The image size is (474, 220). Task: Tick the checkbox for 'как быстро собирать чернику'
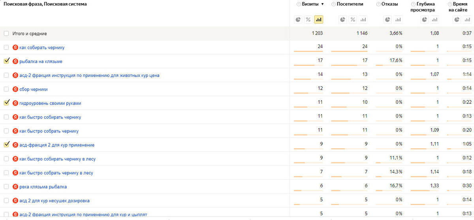coord(6,117)
